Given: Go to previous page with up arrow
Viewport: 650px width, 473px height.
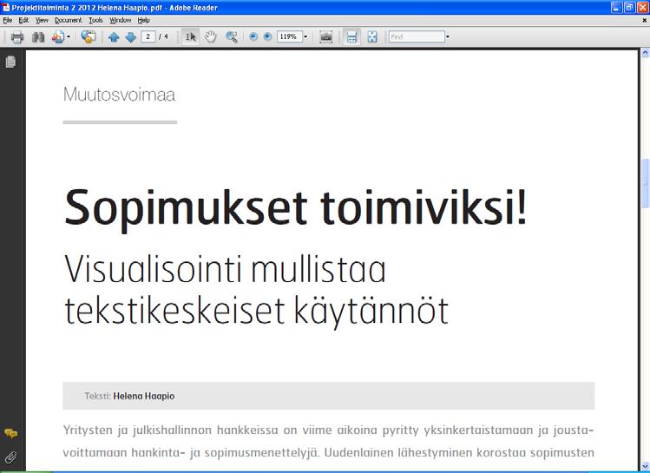Looking at the screenshot, I should [114, 37].
